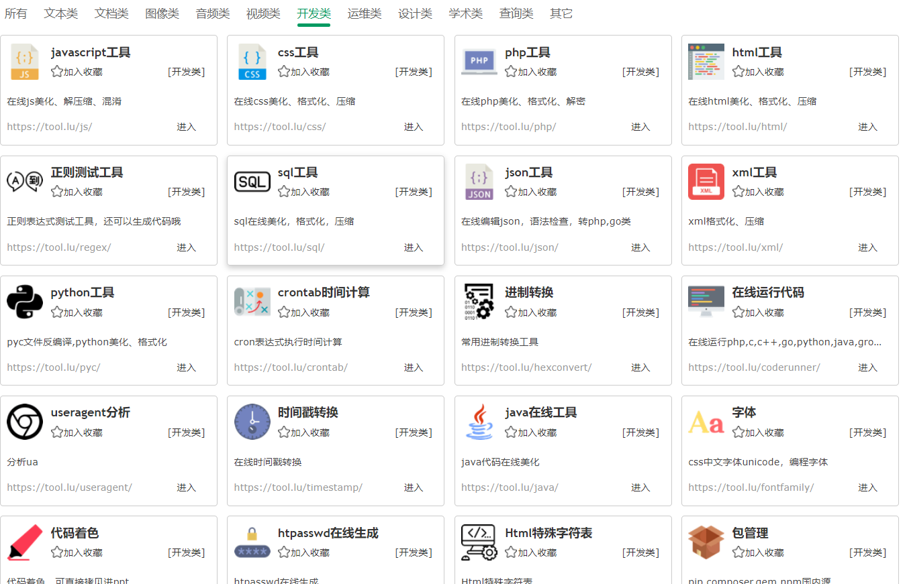
Task: Click the javascript工具 JS icon
Action: [x=25, y=61]
